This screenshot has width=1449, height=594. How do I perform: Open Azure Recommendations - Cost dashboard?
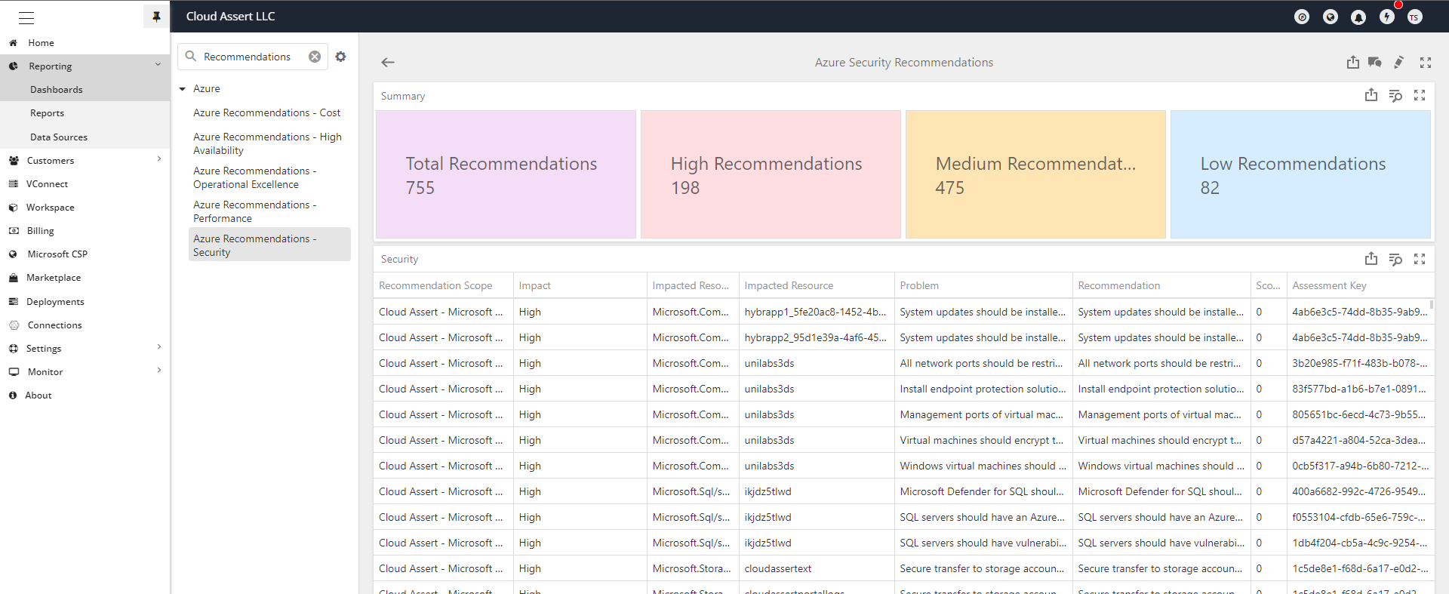point(266,112)
